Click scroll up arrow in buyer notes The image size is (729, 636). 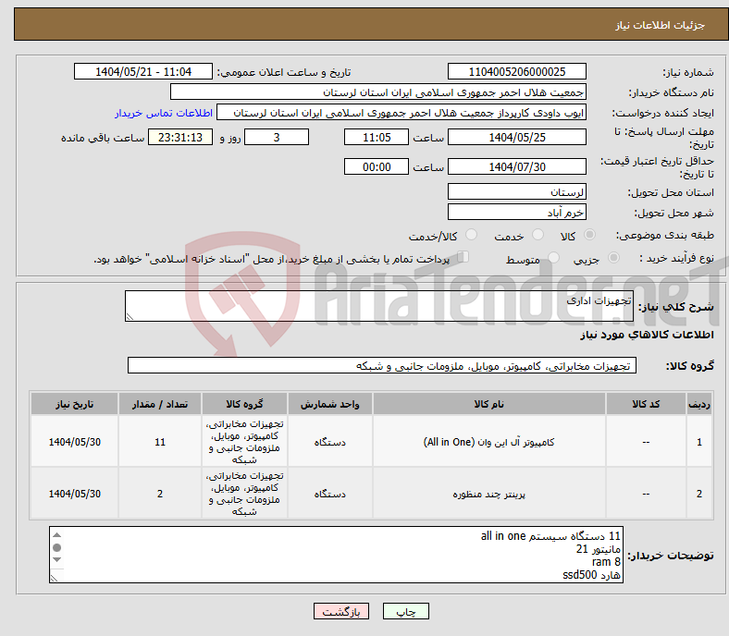[56, 535]
